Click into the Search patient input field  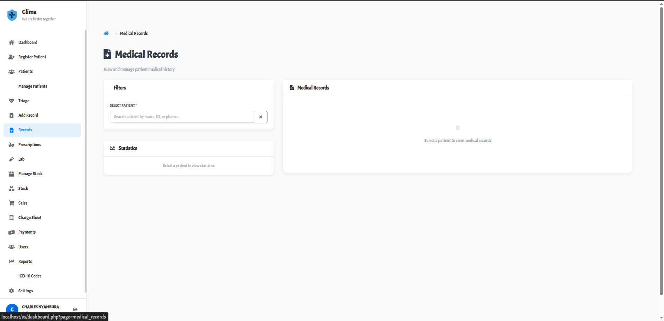(x=182, y=117)
